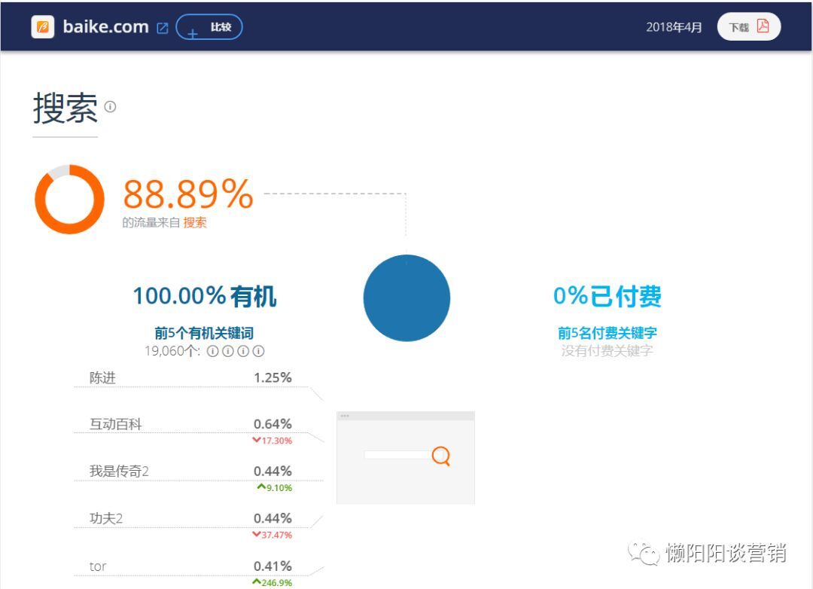Click the keyword 陈进

click(x=102, y=378)
